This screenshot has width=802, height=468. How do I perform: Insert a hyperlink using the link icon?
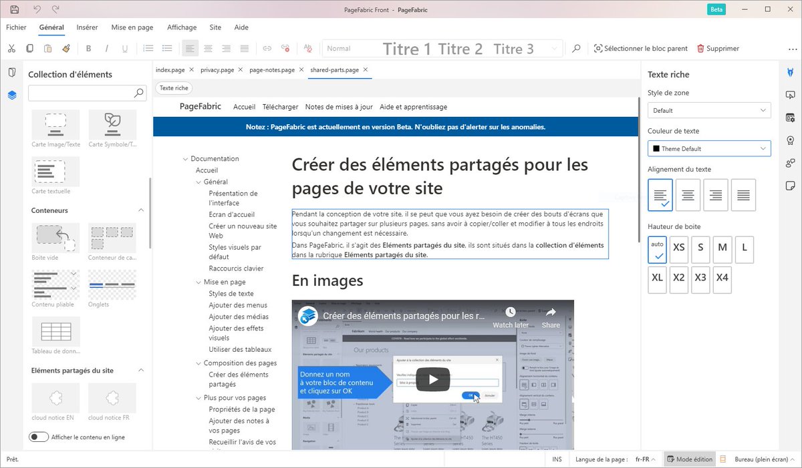(x=266, y=48)
